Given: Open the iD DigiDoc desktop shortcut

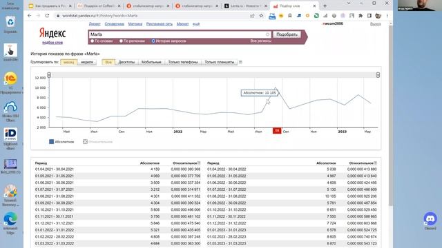Looking at the screenshot, I should pyautogui.click(x=10, y=139).
